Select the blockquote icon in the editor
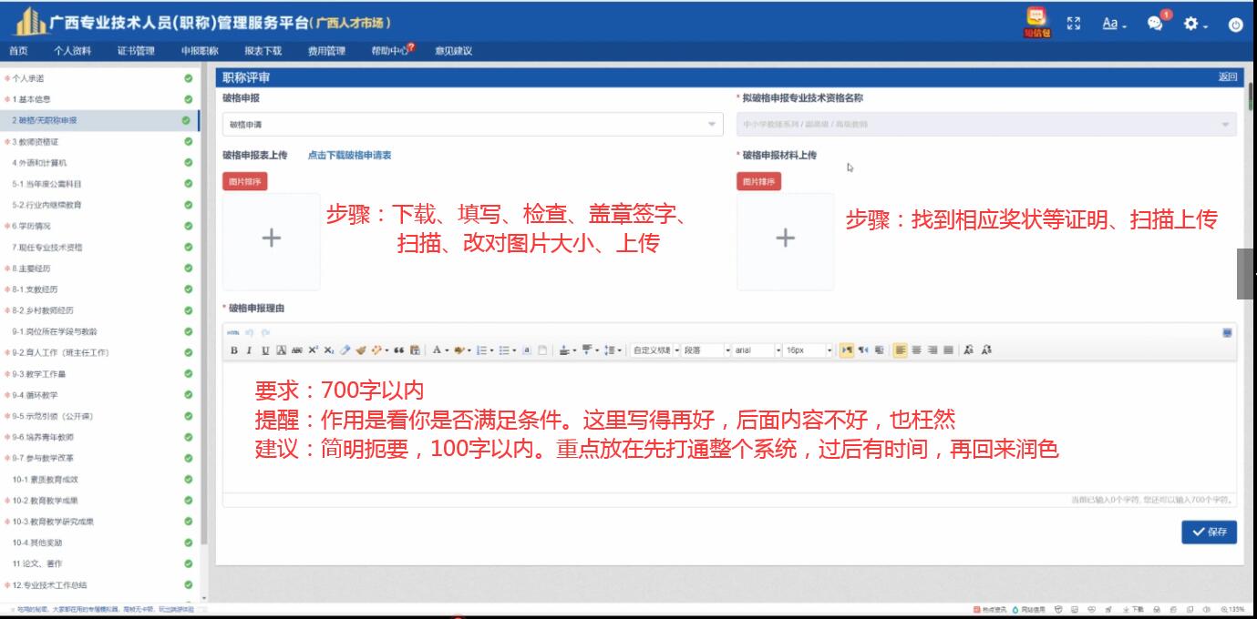Viewport: 1257px width, 619px height. pyautogui.click(x=398, y=350)
